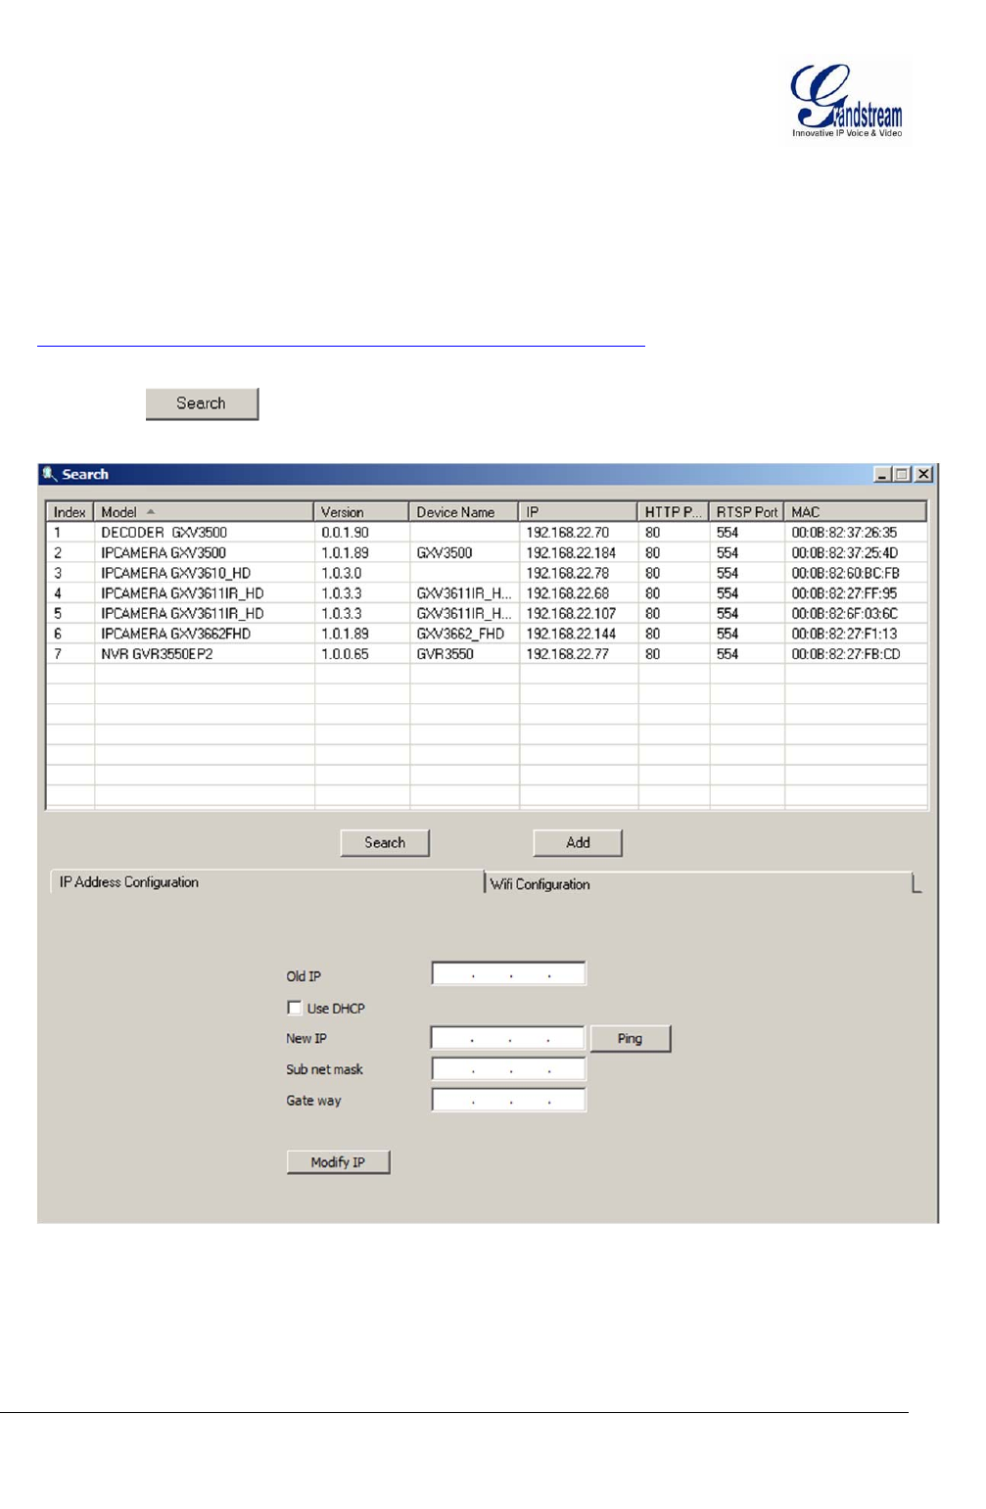Close the Search window
The image size is (986, 1509).
tap(923, 474)
